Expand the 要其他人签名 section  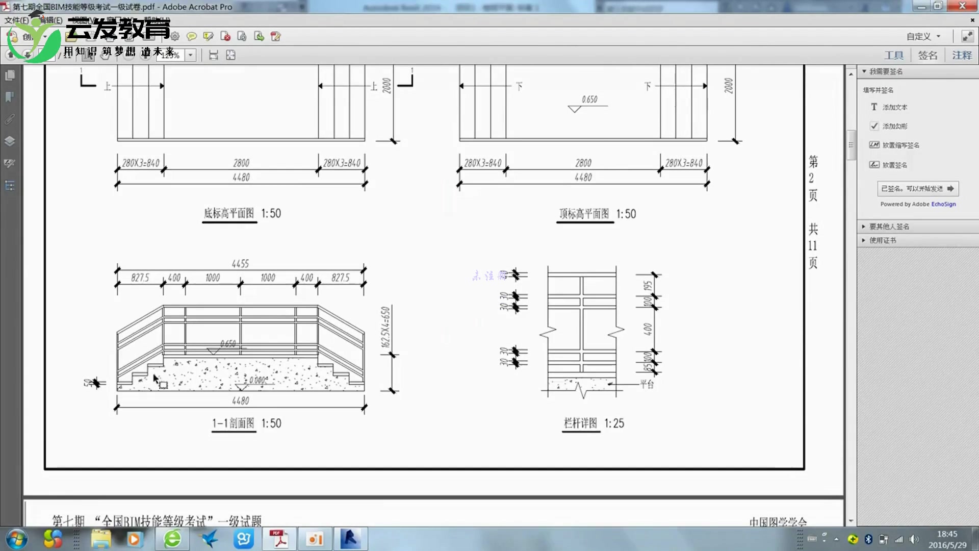coord(889,227)
